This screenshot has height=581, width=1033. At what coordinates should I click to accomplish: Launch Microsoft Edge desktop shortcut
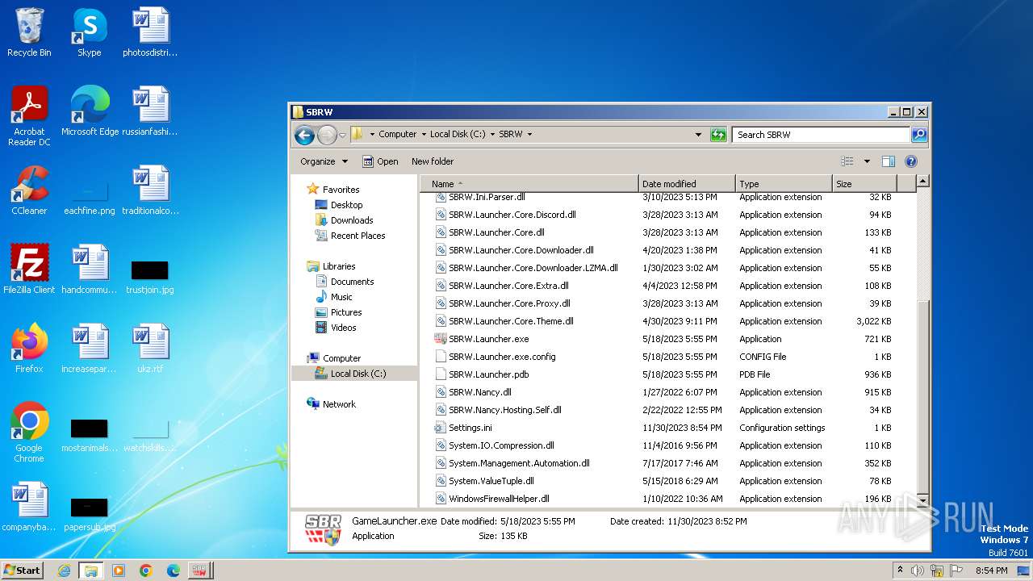[x=90, y=111]
